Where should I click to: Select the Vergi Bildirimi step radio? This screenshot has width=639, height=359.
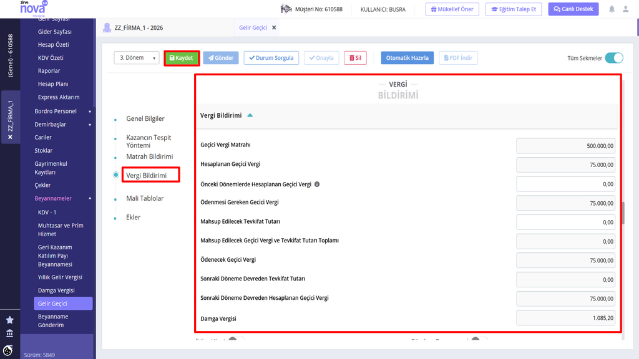(115, 175)
